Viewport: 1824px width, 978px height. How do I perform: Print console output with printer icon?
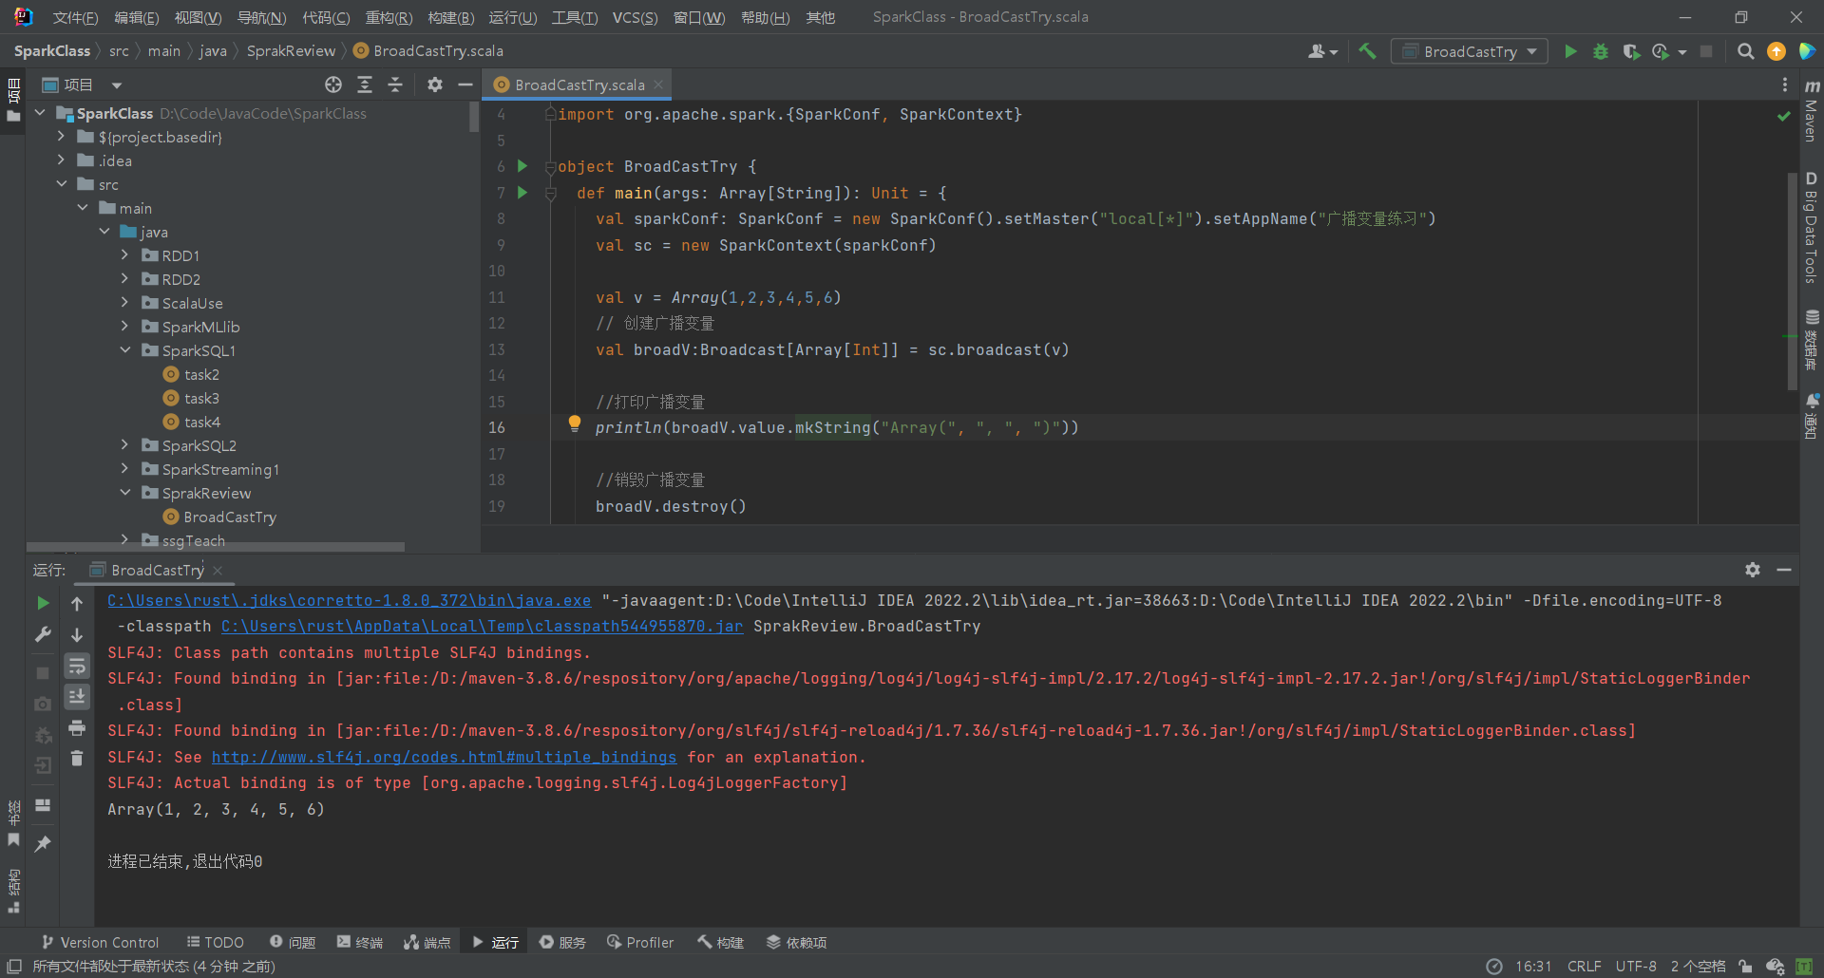point(77,728)
